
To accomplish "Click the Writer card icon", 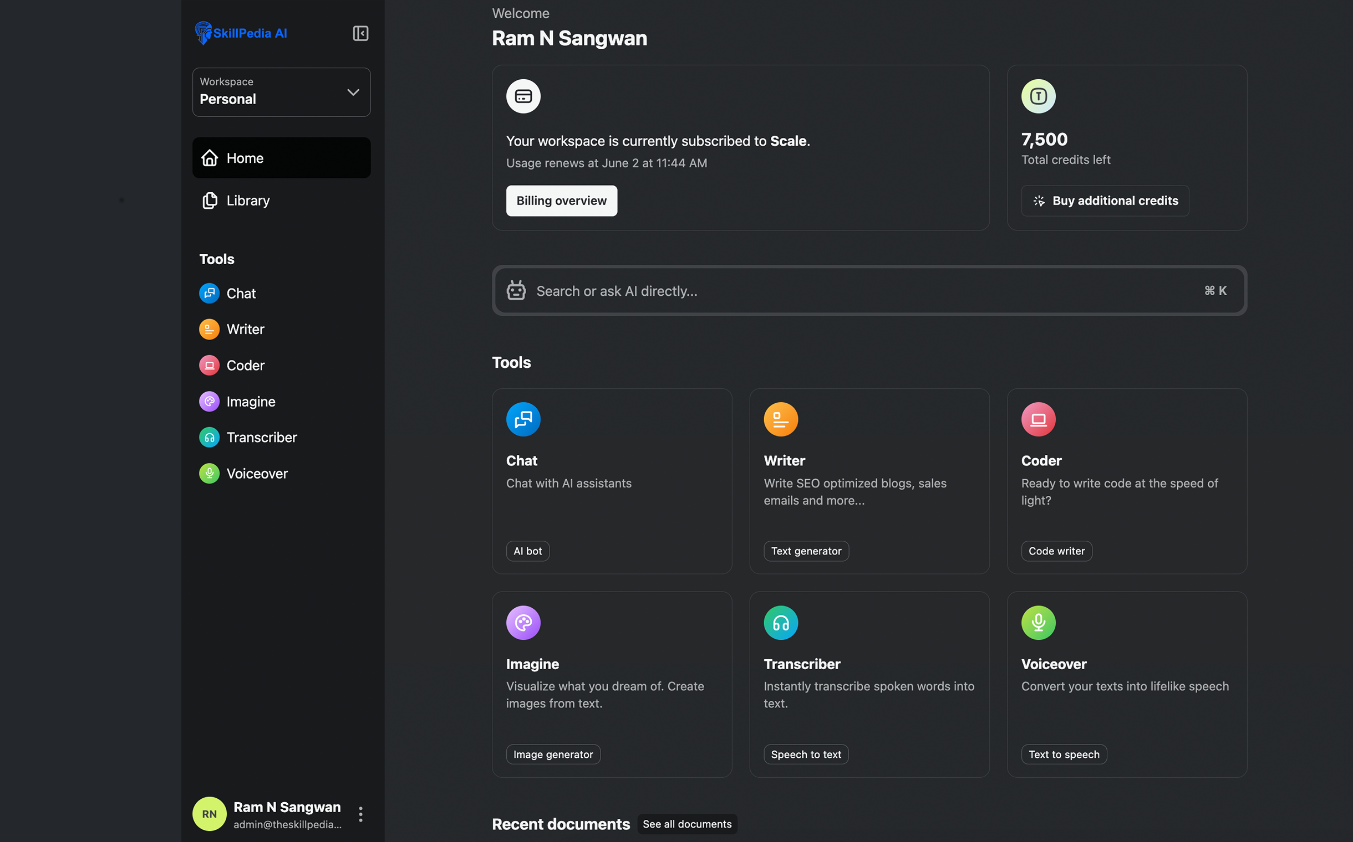I will tap(780, 419).
